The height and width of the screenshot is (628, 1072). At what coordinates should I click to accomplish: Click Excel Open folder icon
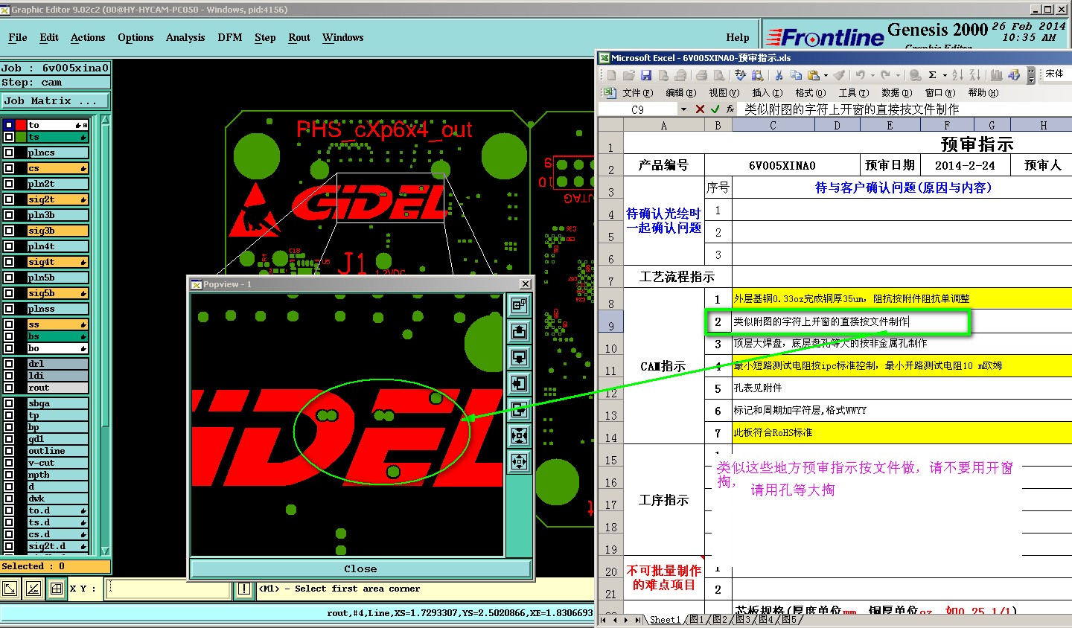point(628,75)
